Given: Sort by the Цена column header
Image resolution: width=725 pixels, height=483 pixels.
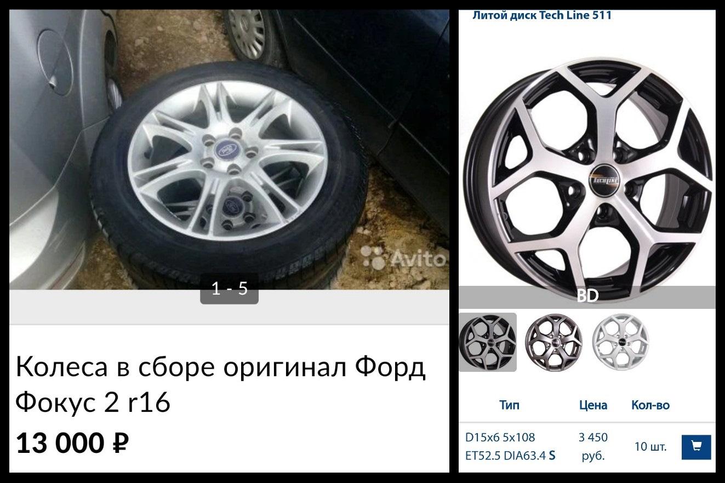Looking at the screenshot, I should [593, 405].
